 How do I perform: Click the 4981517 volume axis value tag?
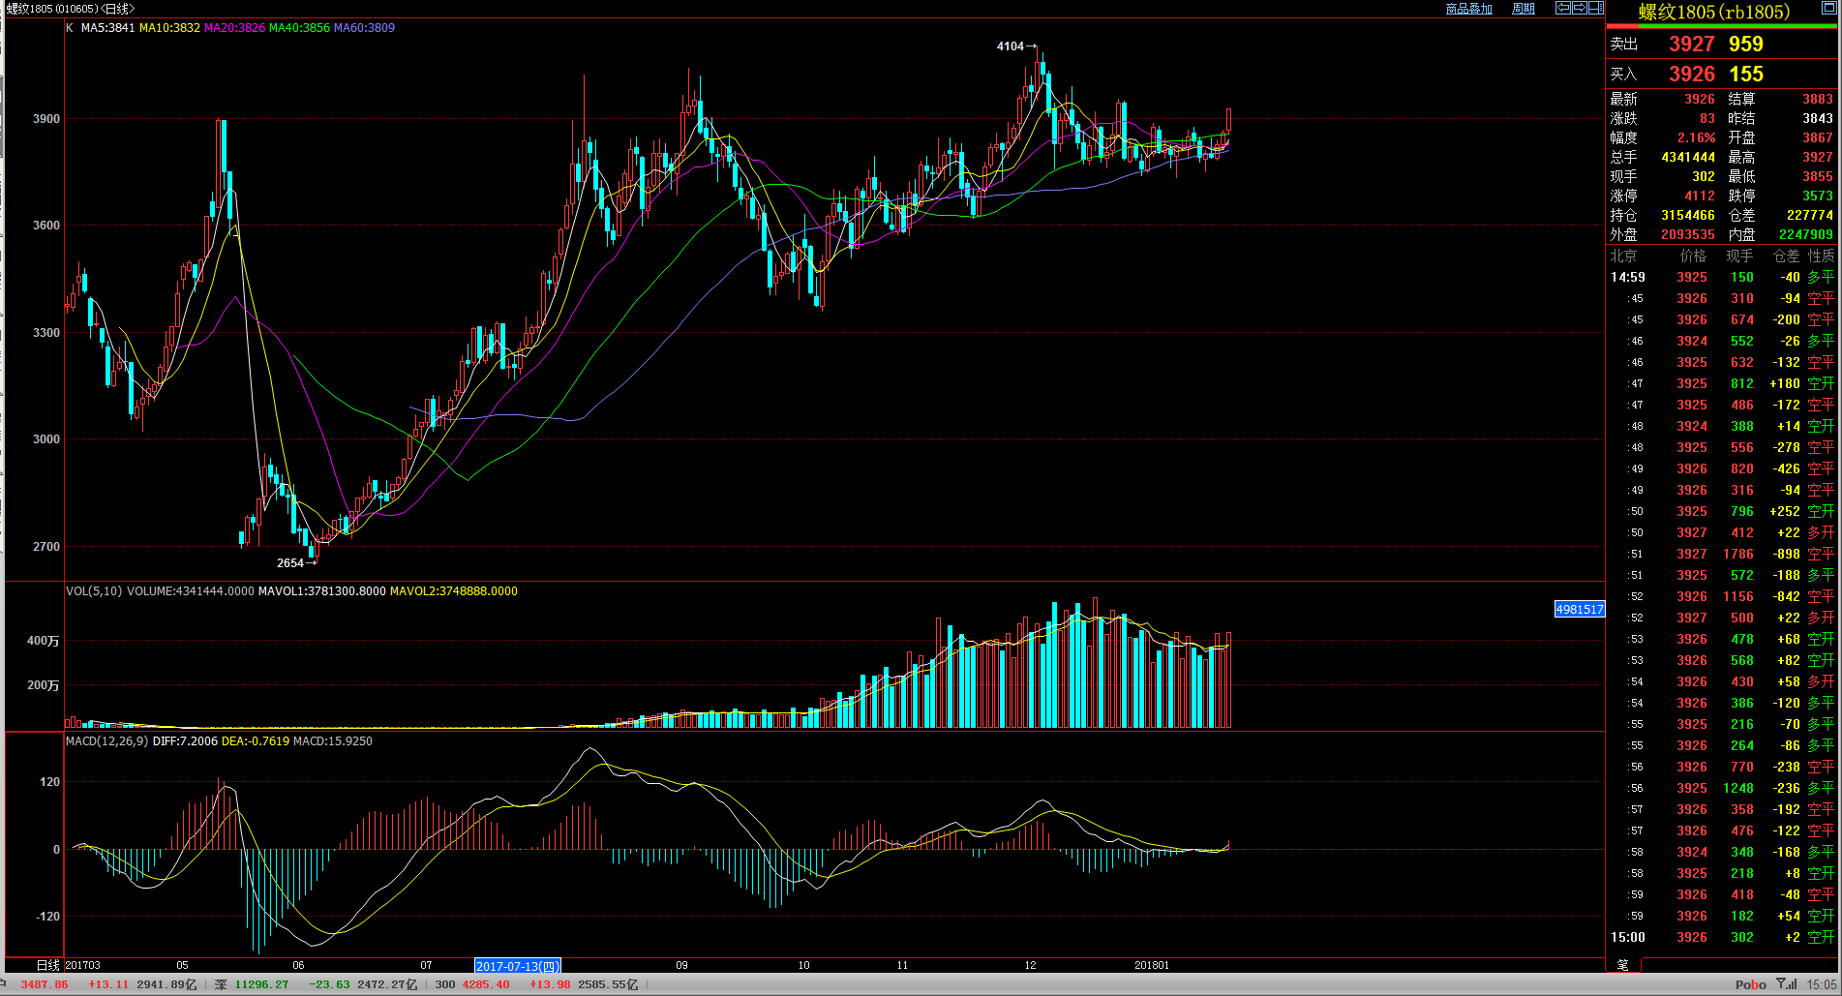tap(1580, 609)
